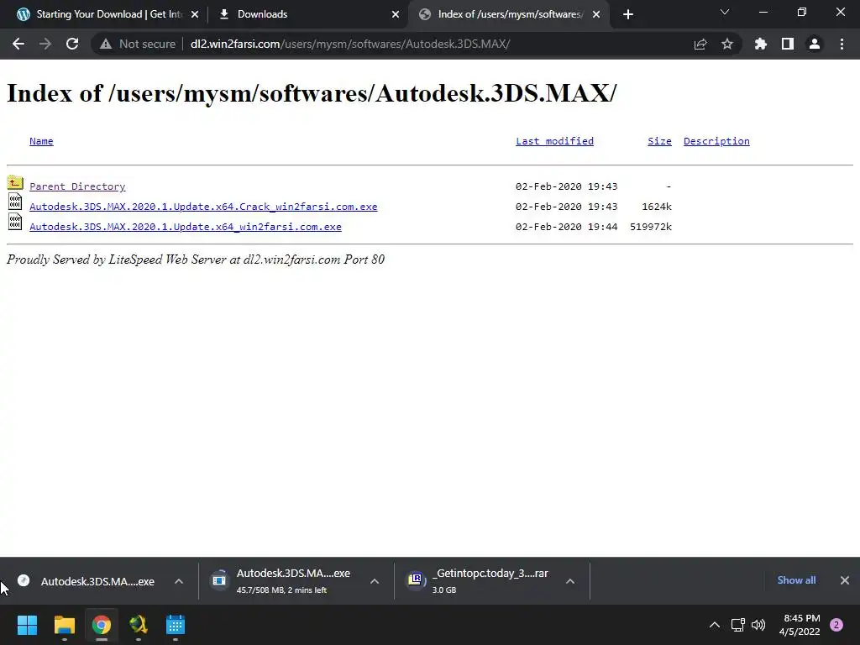Open the Chrome three-dot menu
The image size is (860, 645).
coord(842,44)
